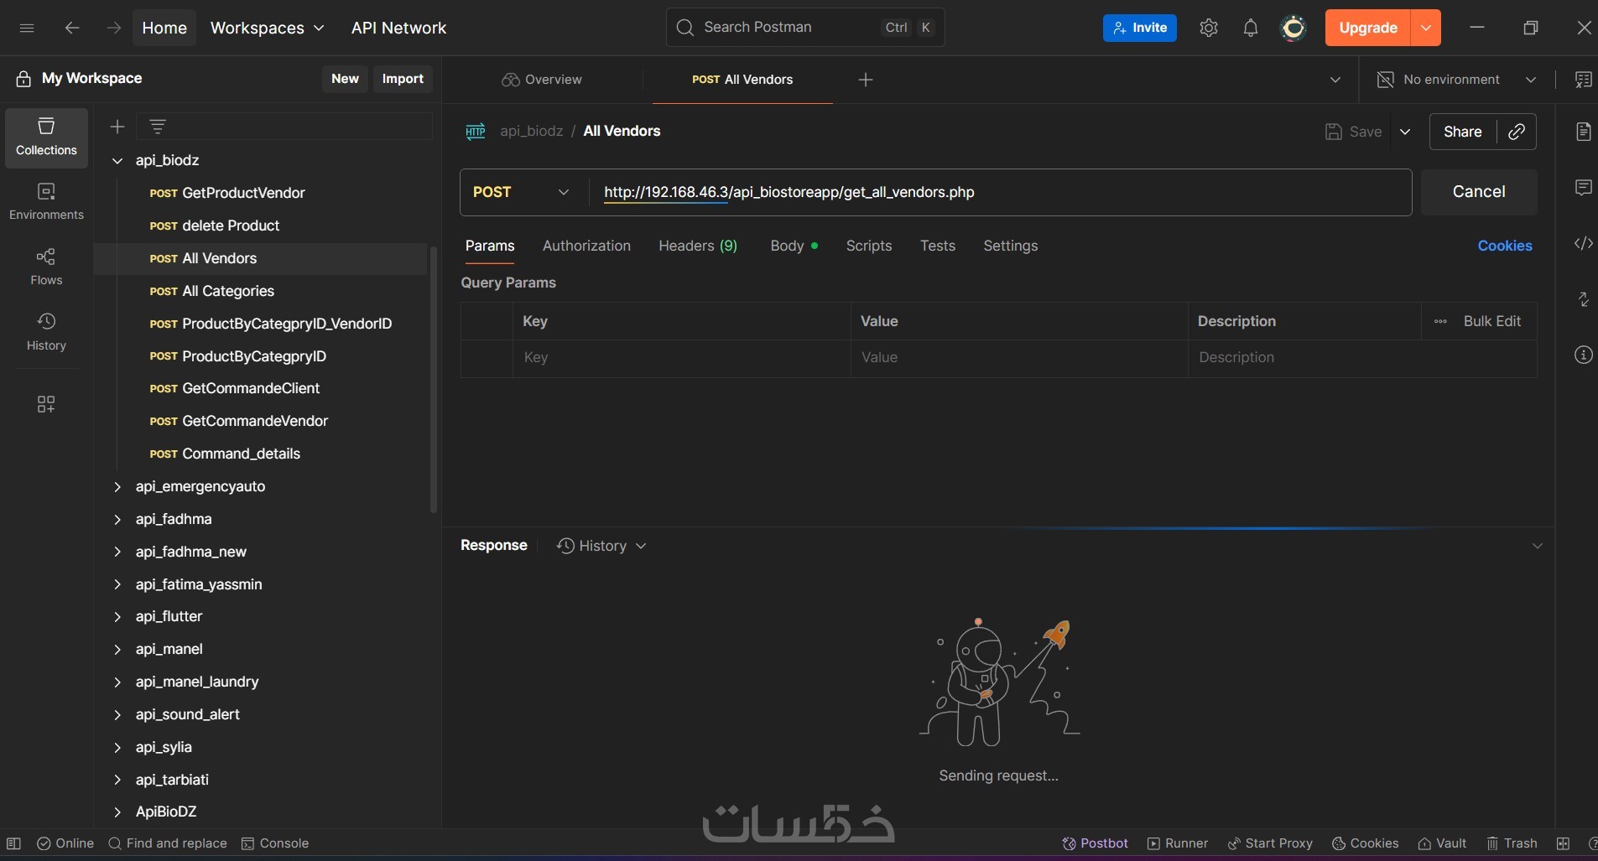
Task: Open the Workspaces dropdown
Action: 267,28
